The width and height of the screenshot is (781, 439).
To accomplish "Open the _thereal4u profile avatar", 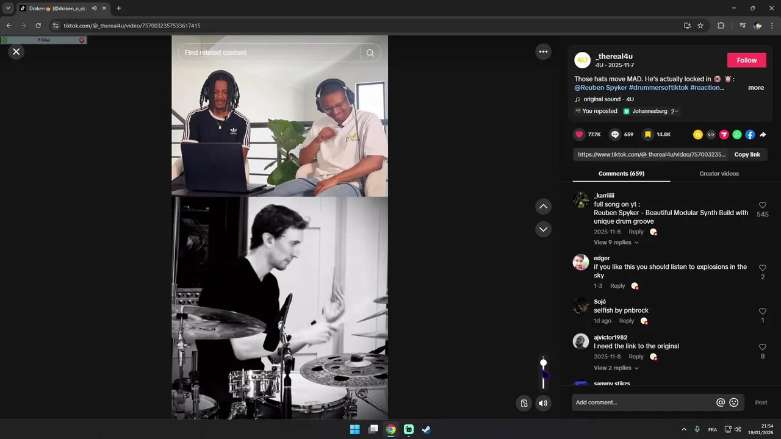I will pos(582,60).
